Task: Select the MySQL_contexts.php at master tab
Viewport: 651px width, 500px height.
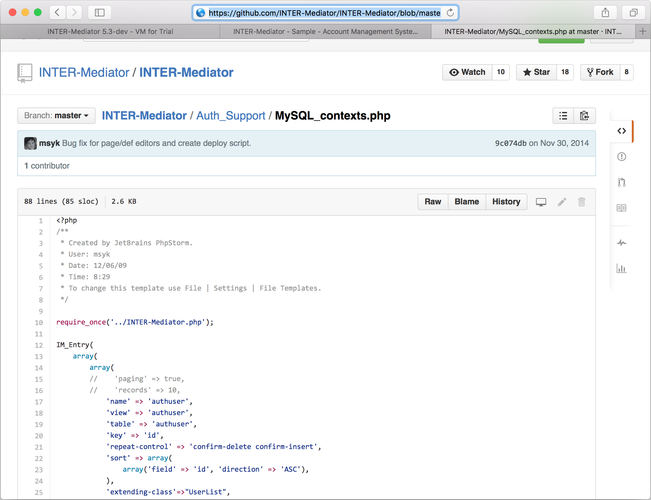Action: coord(533,31)
